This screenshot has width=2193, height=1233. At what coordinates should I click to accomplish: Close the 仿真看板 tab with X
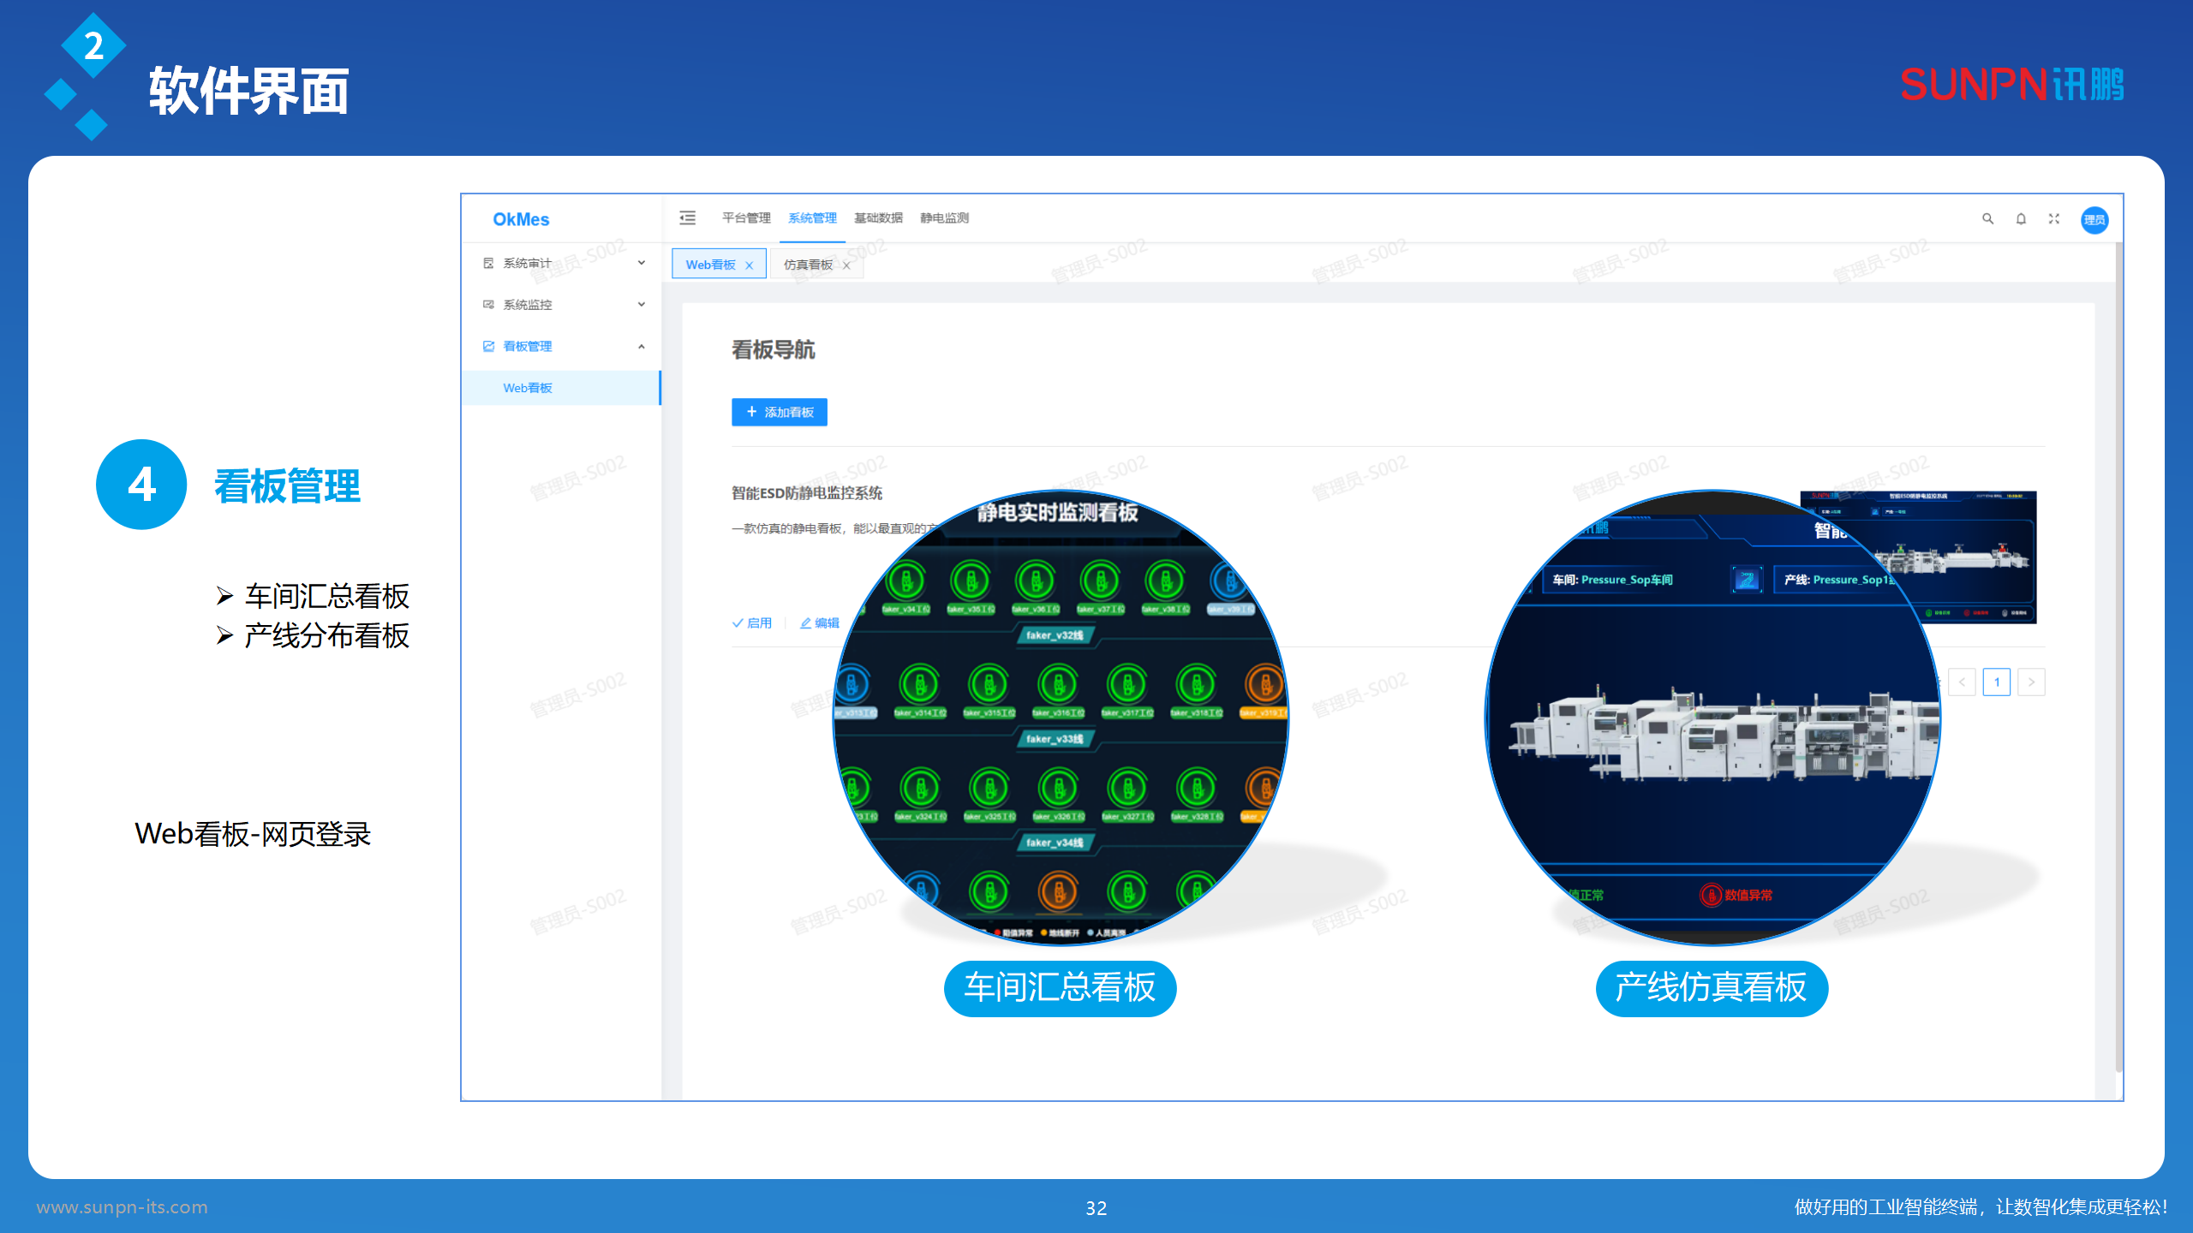(846, 265)
